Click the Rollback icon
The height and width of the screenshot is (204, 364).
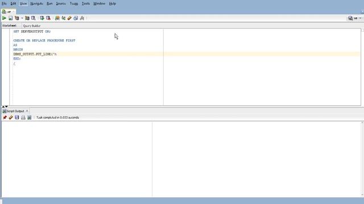click(x=48, y=18)
